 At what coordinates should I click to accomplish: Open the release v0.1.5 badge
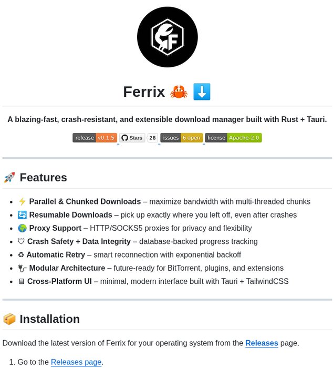[x=95, y=138]
